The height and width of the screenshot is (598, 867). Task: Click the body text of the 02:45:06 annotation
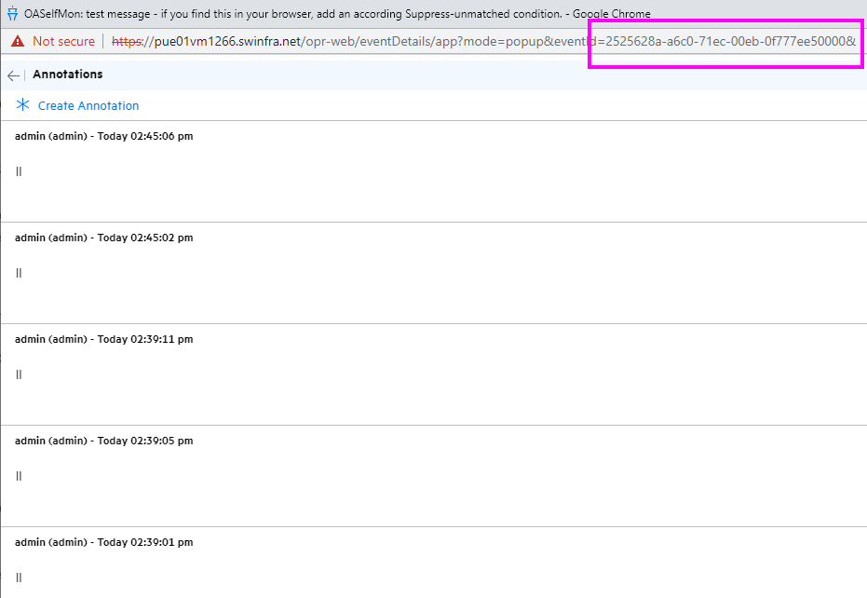[19, 171]
